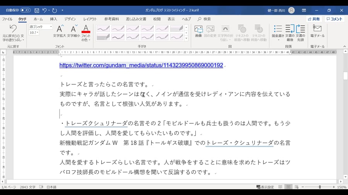
Task: Click the proofing book icon in status bar
Action: tap(41, 187)
